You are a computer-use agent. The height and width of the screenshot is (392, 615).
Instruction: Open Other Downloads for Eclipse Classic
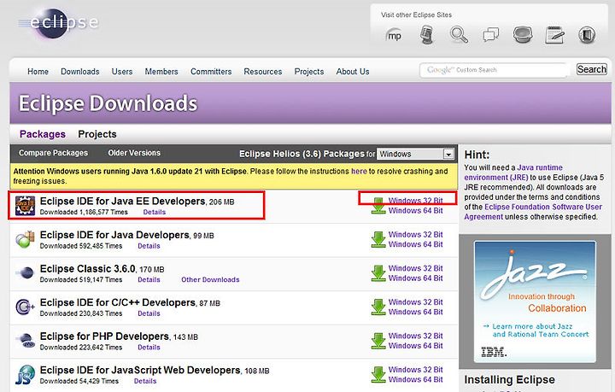coord(210,279)
